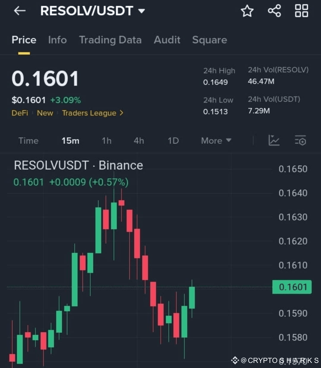Tap the back arrow to exit the chart
Screen dimensions: 321x368
19,11
